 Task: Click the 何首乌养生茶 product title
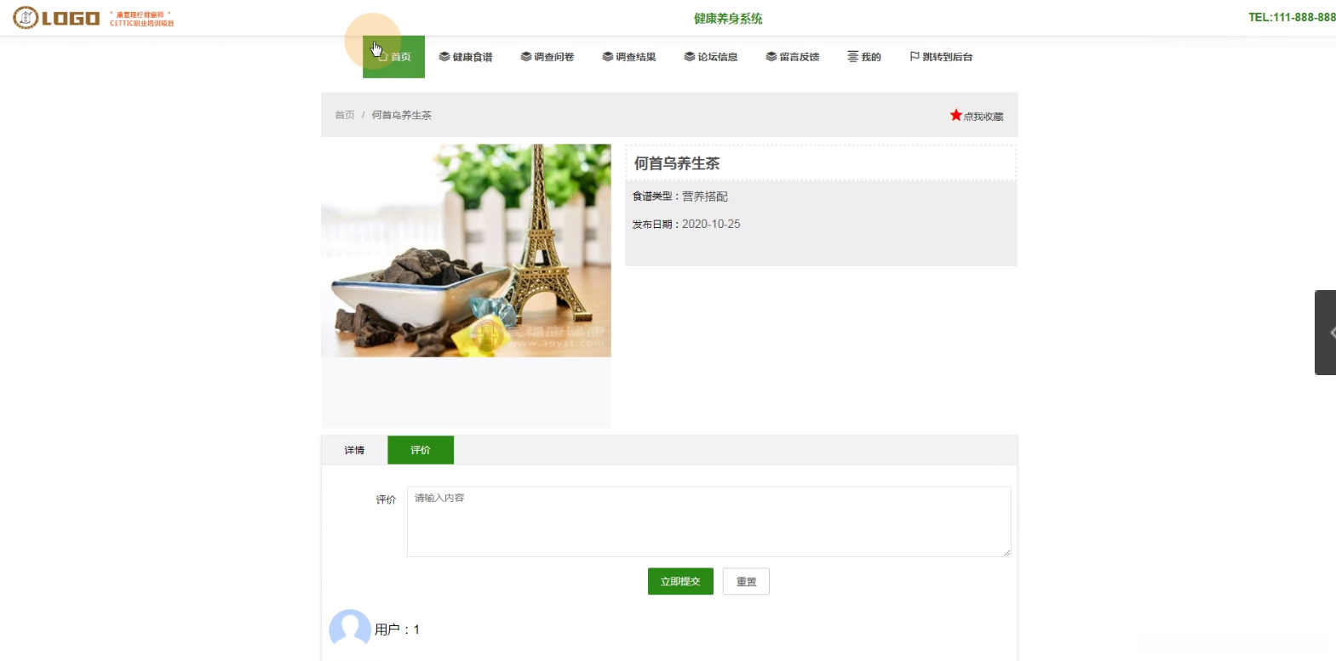[677, 163]
